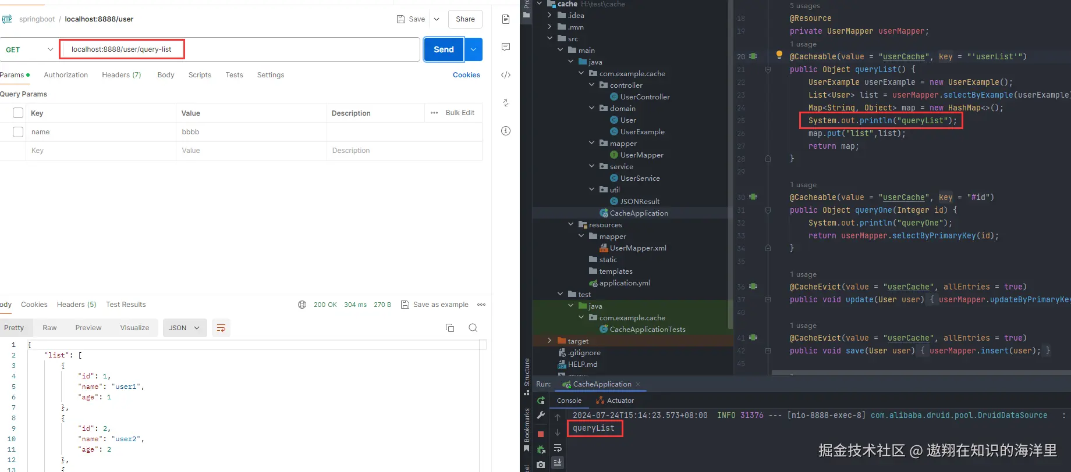Open Postman related requests arrows icon
The height and width of the screenshot is (472, 1071).
(x=506, y=103)
